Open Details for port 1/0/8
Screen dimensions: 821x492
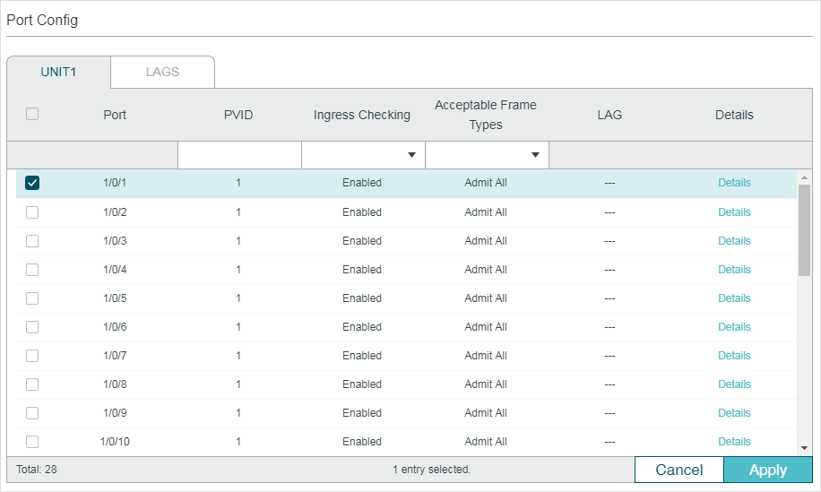point(734,384)
